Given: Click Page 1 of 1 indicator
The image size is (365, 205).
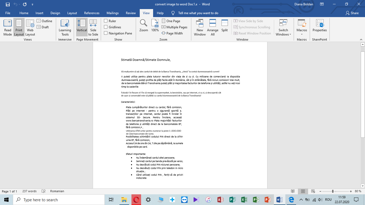Looking at the screenshot, I should 10,191.
